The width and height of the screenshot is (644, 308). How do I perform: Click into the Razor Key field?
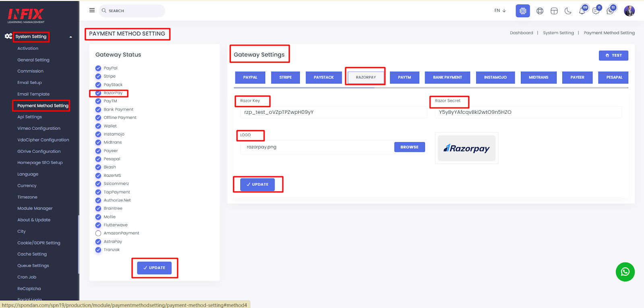[x=334, y=112]
